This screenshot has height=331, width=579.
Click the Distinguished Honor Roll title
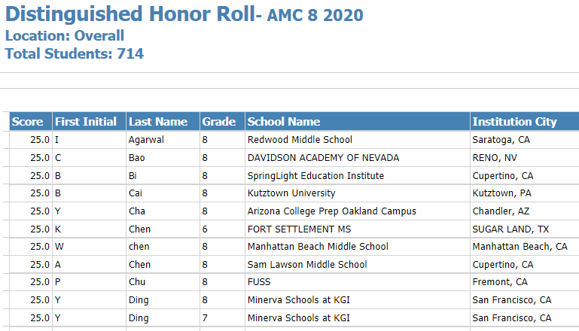(130, 14)
